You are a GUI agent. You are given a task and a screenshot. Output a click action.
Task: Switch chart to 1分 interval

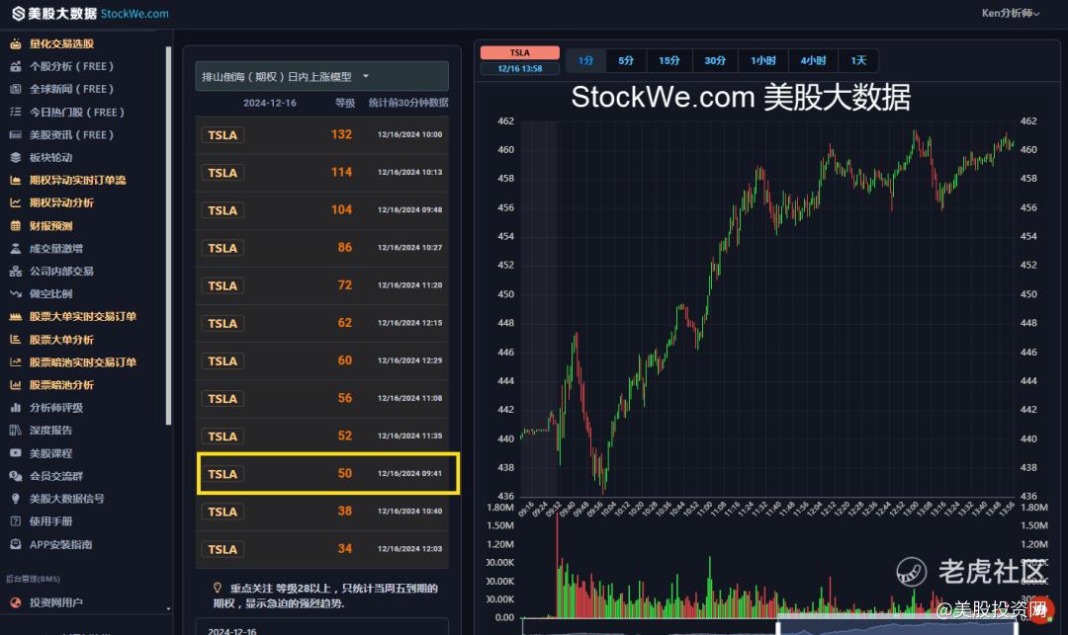[585, 60]
